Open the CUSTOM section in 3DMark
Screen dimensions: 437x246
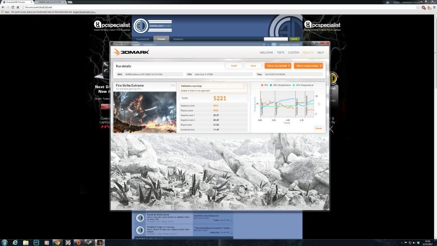294,53
